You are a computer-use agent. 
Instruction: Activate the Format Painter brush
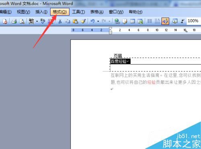[83, 21]
